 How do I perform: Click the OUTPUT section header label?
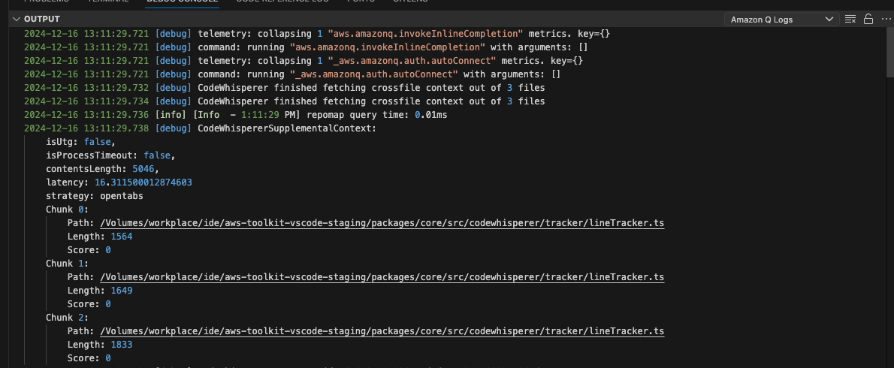41,20
